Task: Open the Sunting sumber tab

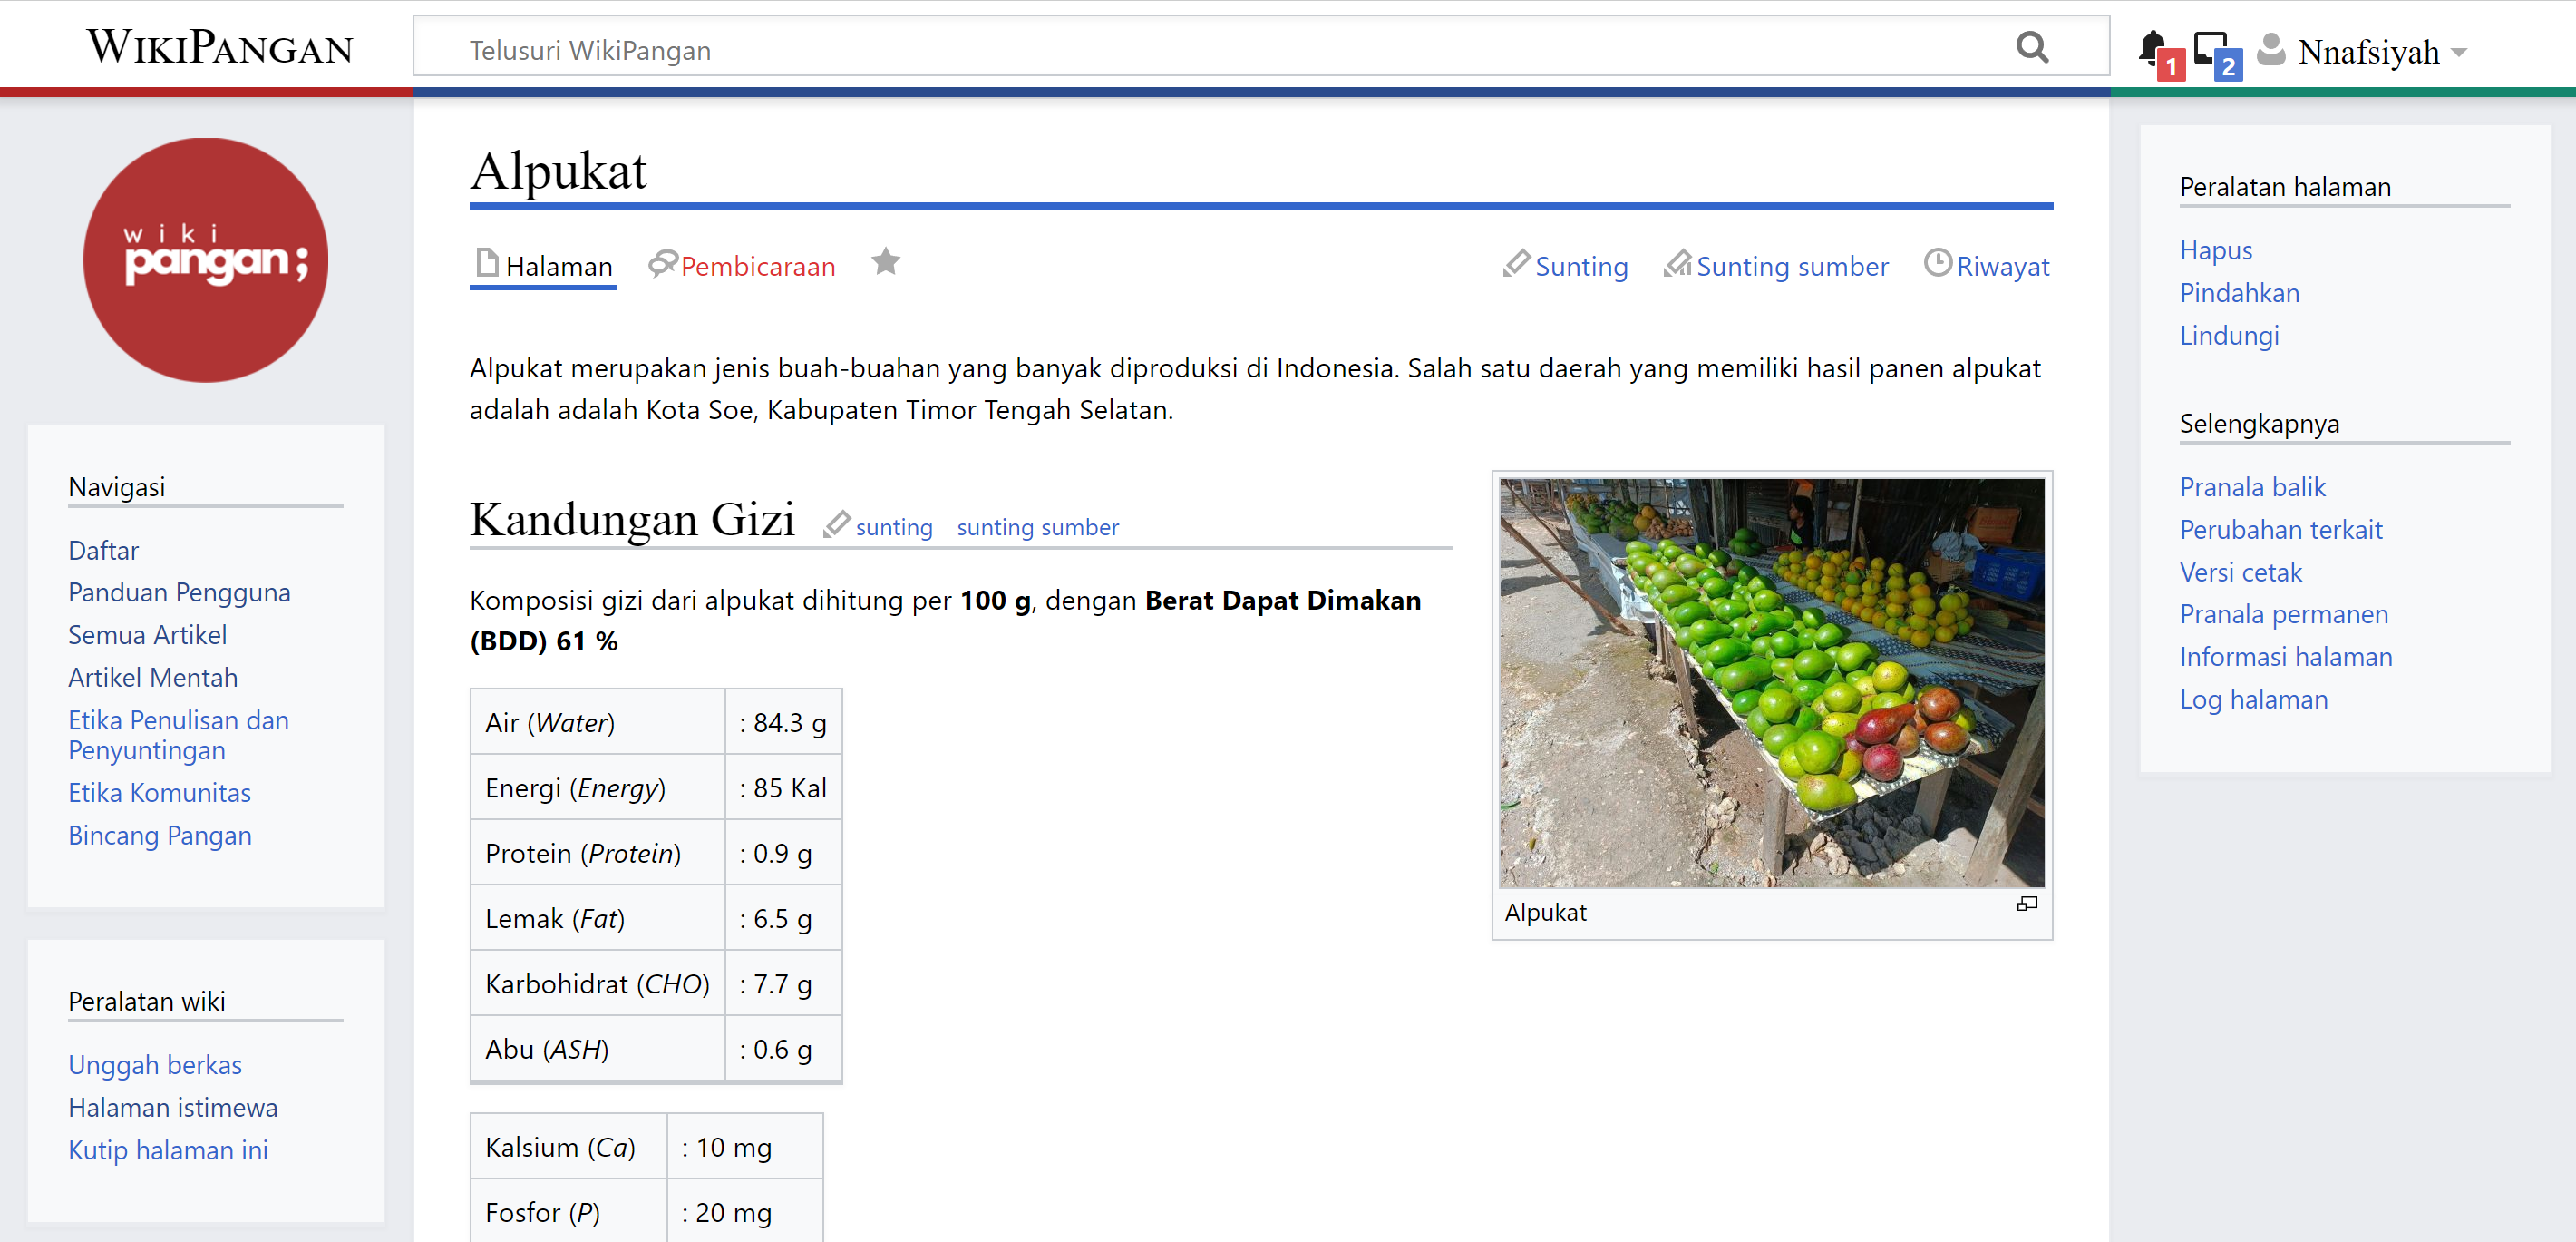Action: tap(1791, 266)
